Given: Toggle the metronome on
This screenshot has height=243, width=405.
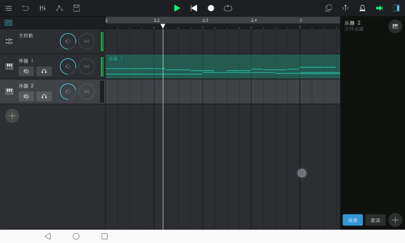Looking at the screenshot, I should click(x=362, y=8).
